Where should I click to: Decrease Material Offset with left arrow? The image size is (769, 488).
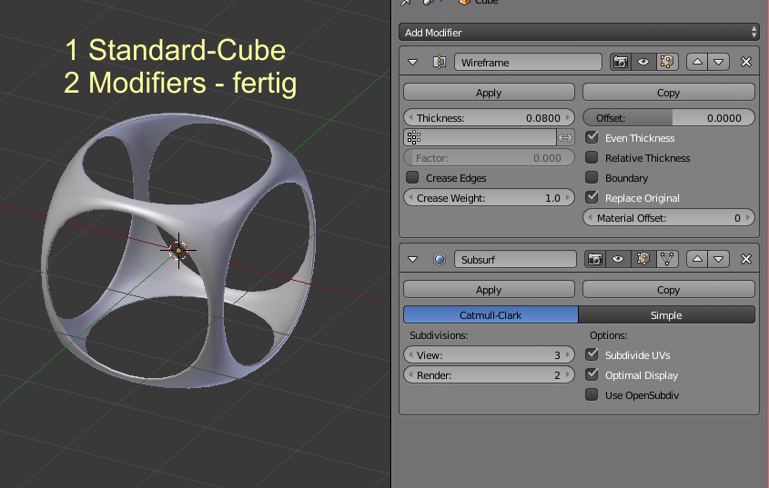point(590,217)
